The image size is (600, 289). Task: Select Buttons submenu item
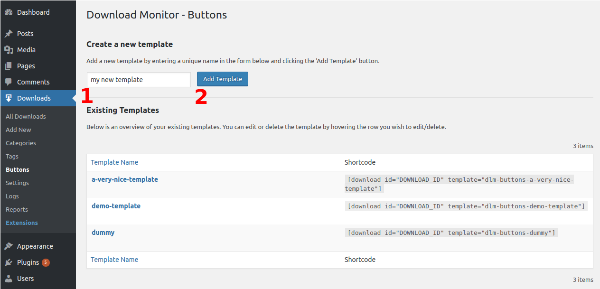(18, 169)
